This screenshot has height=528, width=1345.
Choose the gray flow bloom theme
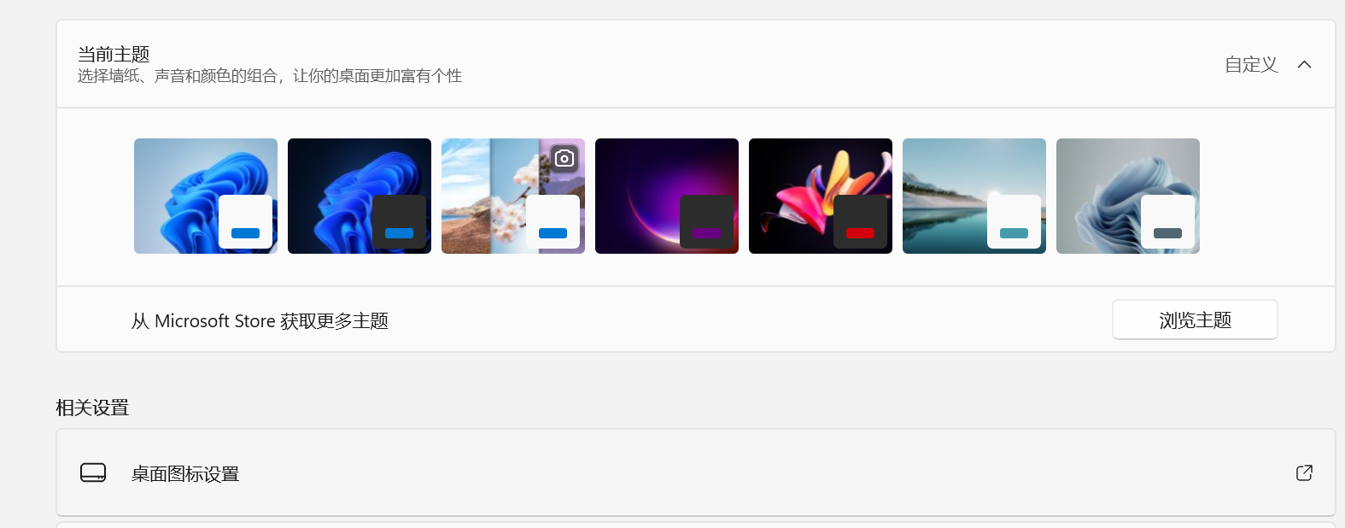[1128, 196]
